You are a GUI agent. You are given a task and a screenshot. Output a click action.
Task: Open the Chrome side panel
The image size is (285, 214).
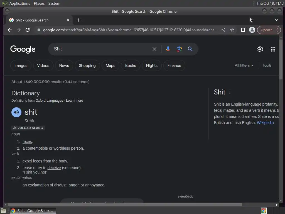[x=243, y=30]
